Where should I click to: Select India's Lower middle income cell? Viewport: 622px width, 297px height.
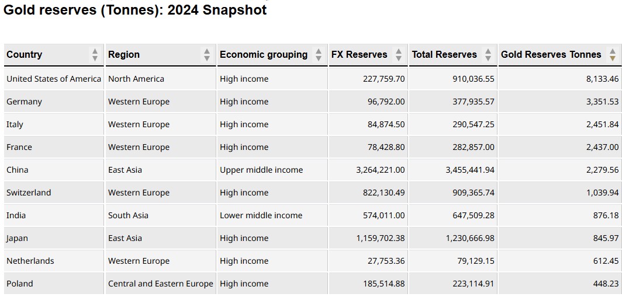point(261,215)
